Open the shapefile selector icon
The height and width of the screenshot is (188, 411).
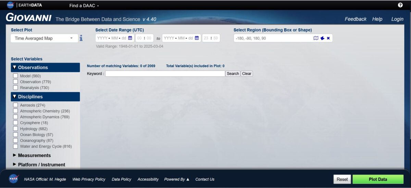pos(322,38)
